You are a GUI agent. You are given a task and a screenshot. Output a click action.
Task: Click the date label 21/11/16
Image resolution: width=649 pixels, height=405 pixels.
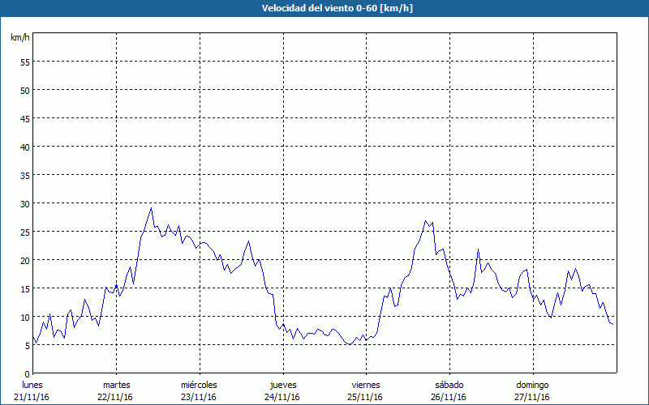(x=32, y=397)
